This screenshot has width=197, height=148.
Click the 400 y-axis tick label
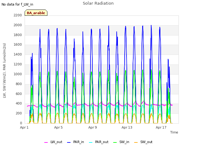[x=19, y=104]
